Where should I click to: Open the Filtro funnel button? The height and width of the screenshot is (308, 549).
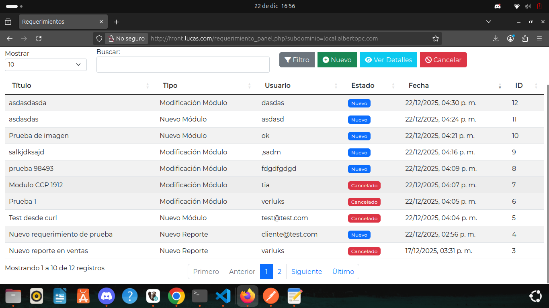(297, 60)
